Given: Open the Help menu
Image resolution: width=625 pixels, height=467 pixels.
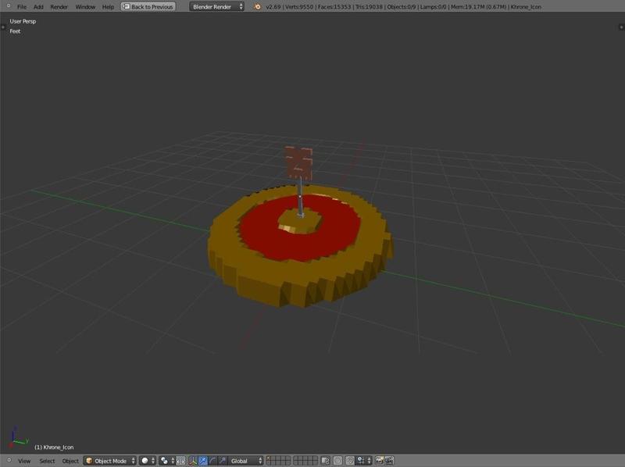Looking at the screenshot, I should [108, 7].
